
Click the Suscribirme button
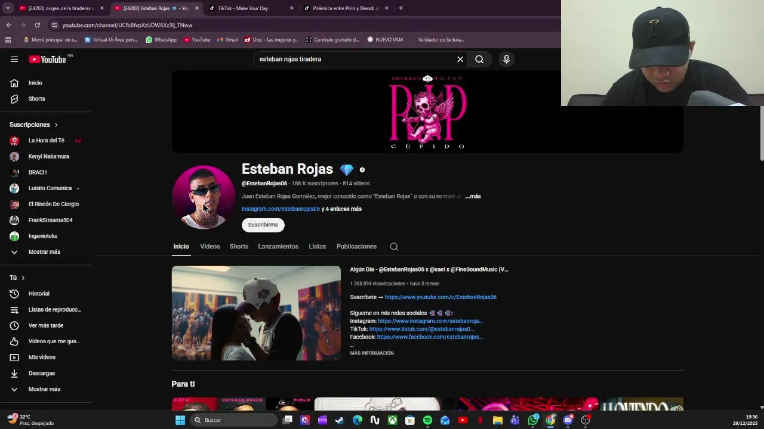pyautogui.click(x=263, y=225)
